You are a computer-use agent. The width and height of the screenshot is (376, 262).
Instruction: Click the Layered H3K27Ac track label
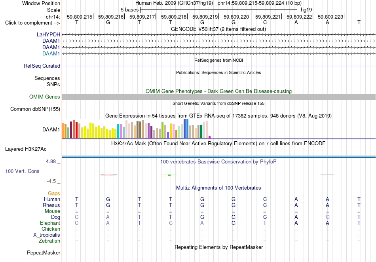(26, 149)
